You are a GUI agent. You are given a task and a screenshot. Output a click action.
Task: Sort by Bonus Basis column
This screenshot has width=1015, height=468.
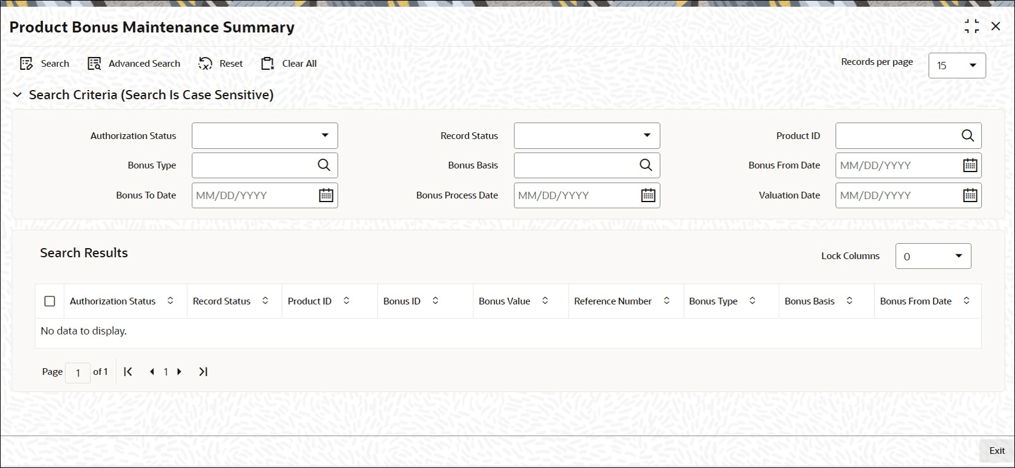click(849, 301)
